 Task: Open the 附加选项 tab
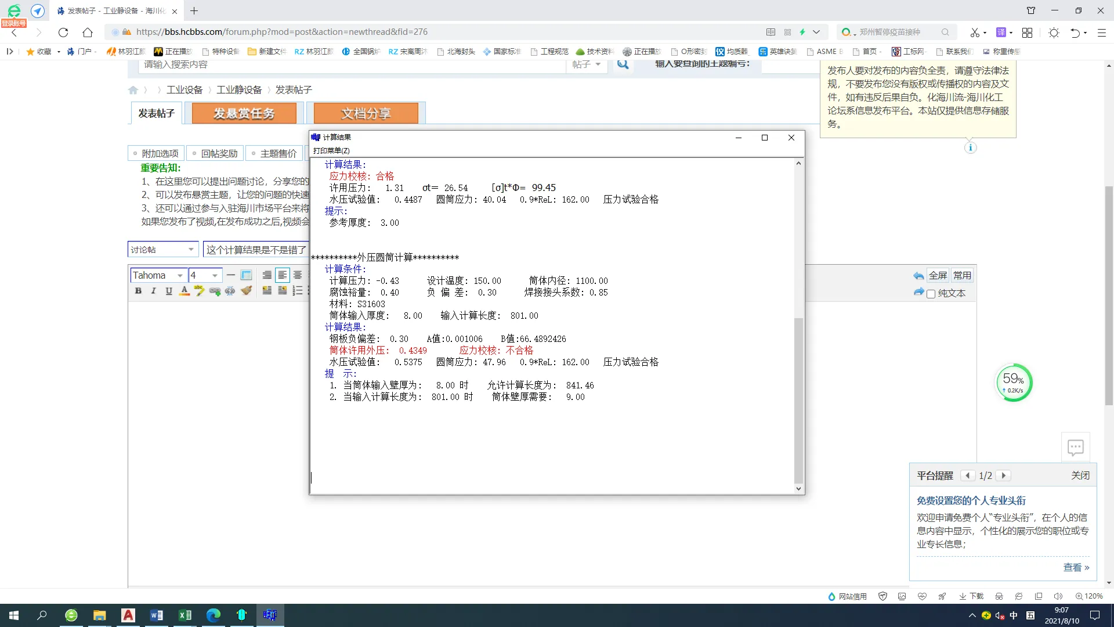(x=155, y=153)
